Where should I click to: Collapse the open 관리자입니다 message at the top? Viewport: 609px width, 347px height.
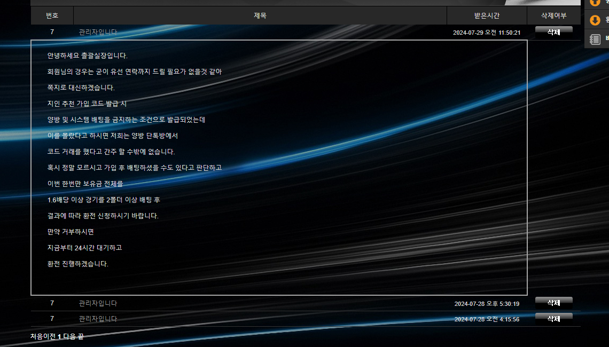tap(98, 32)
